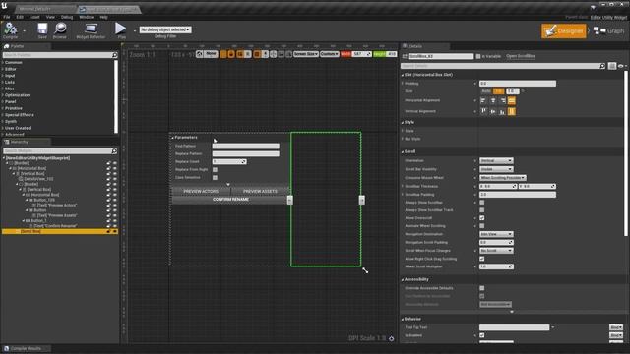Toggle lock icon for Button_126 row
630x354 pixels.
(x=108, y=200)
